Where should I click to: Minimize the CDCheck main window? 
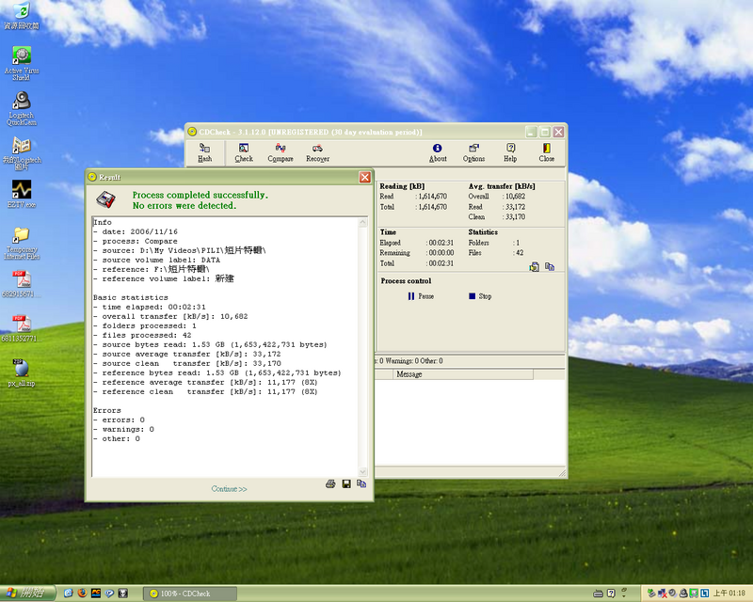pos(531,132)
